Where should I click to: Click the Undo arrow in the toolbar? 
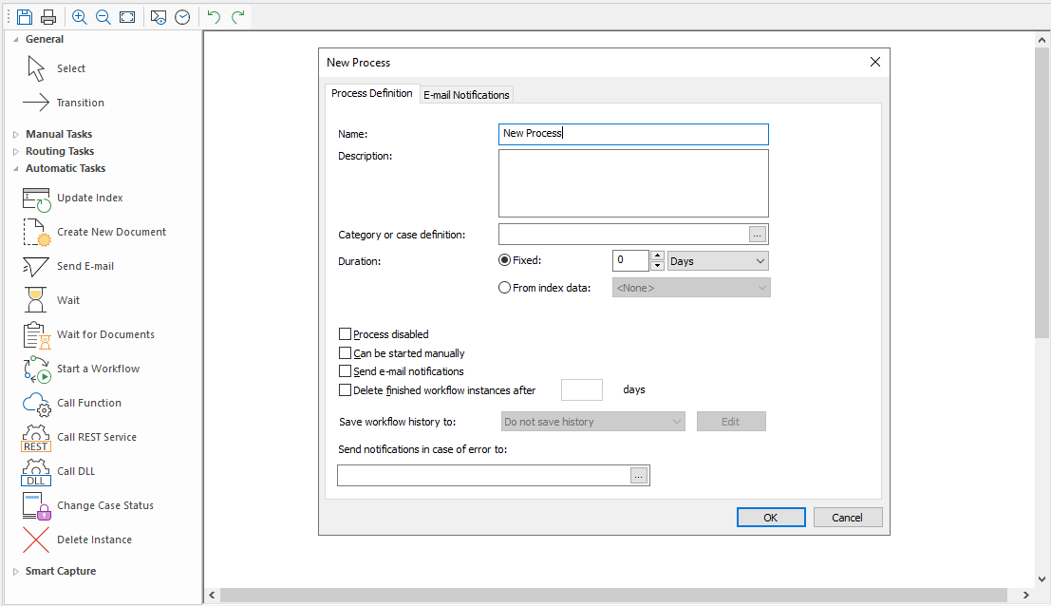pos(214,17)
